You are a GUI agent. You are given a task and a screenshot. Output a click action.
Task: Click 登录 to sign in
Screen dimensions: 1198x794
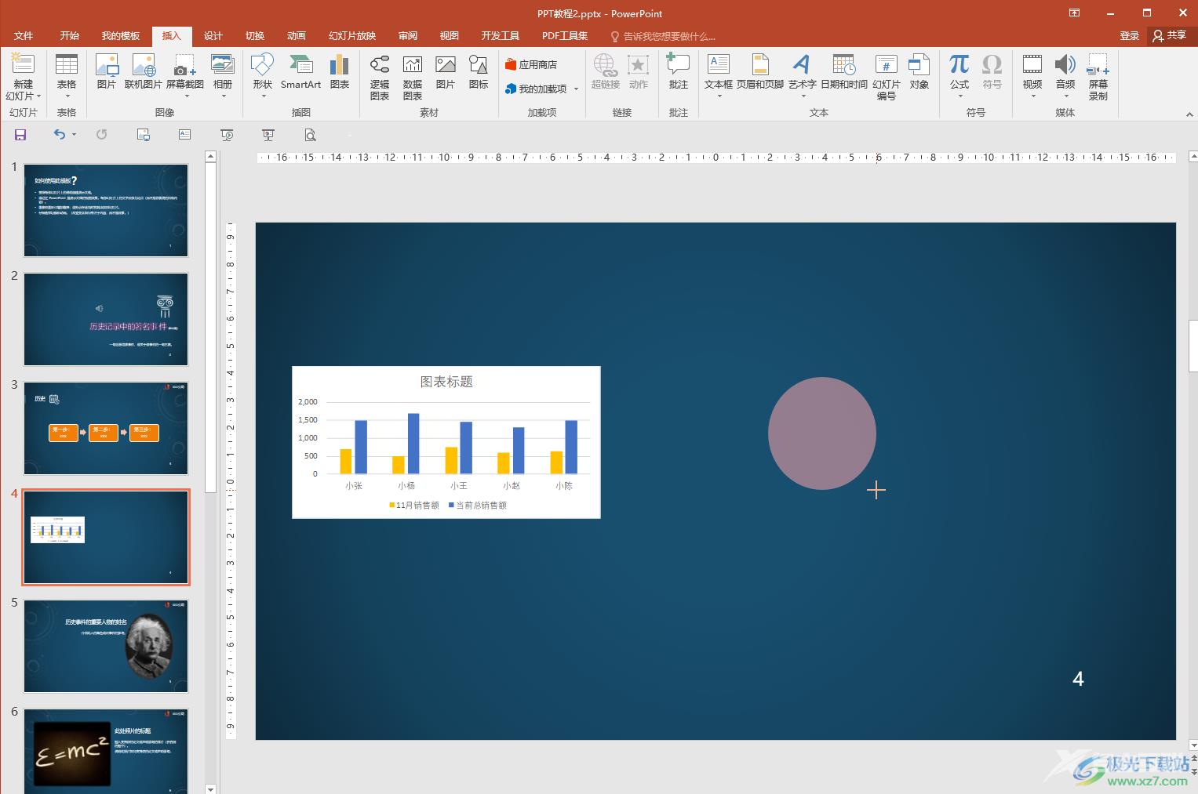(1130, 35)
